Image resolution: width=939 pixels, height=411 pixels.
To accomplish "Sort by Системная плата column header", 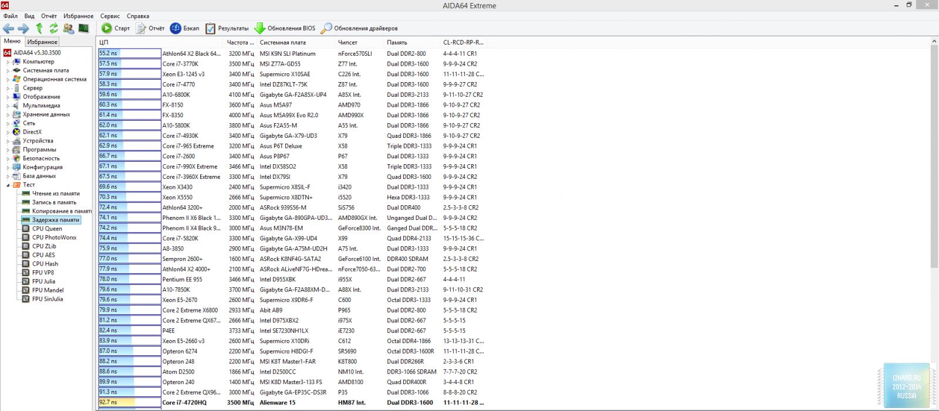I will (x=282, y=42).
